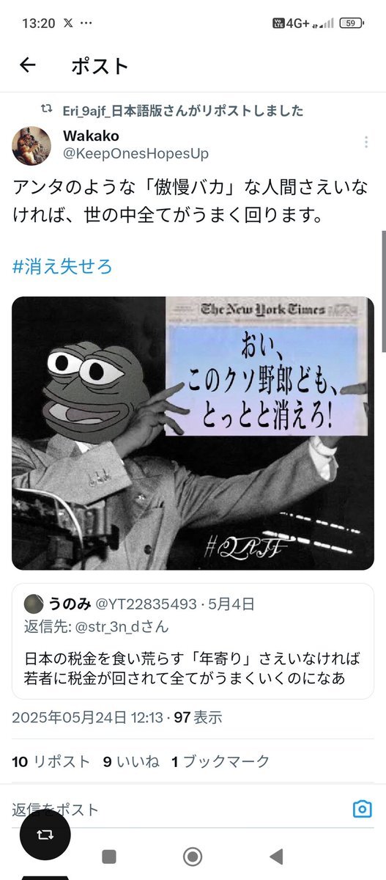This screenshot has height=880, width=386.
Task: Open Wakako's profile avatar
Action: pyautogui.click(x=31, y=146)
